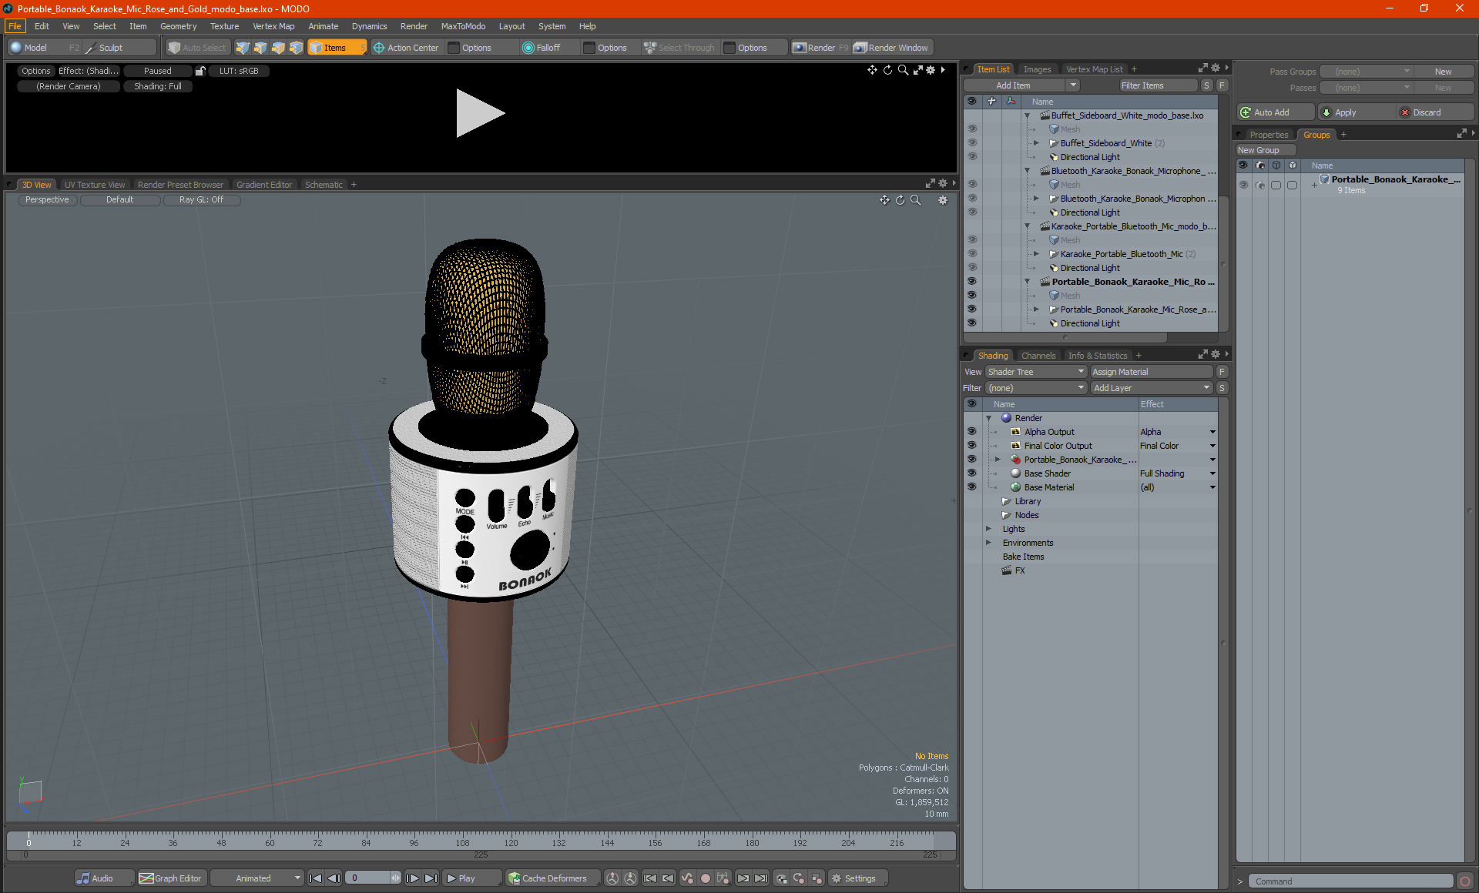Viewport: 1479px width, 893px height.
Task: Open Action Center tool
Action: (406, 48)
